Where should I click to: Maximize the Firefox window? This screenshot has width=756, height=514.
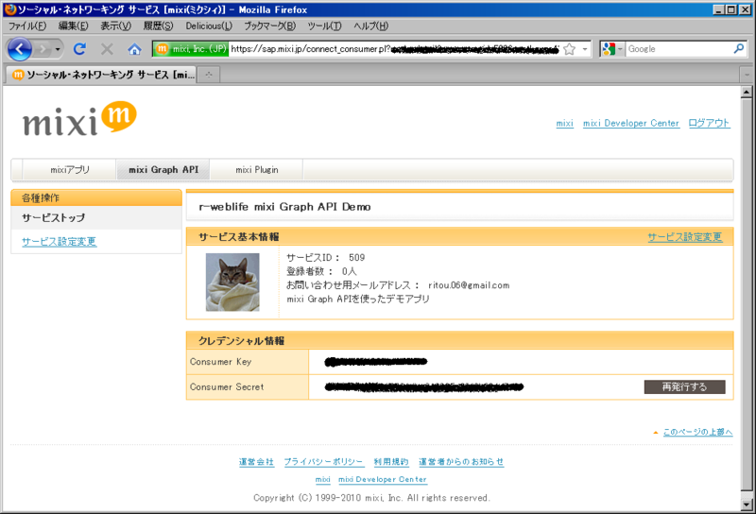click(730, 9)
